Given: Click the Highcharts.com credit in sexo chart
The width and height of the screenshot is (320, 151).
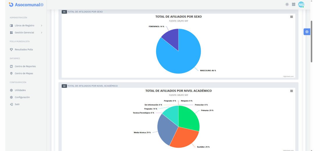Looking at the screenshot, I should click(x=288, y=76).
